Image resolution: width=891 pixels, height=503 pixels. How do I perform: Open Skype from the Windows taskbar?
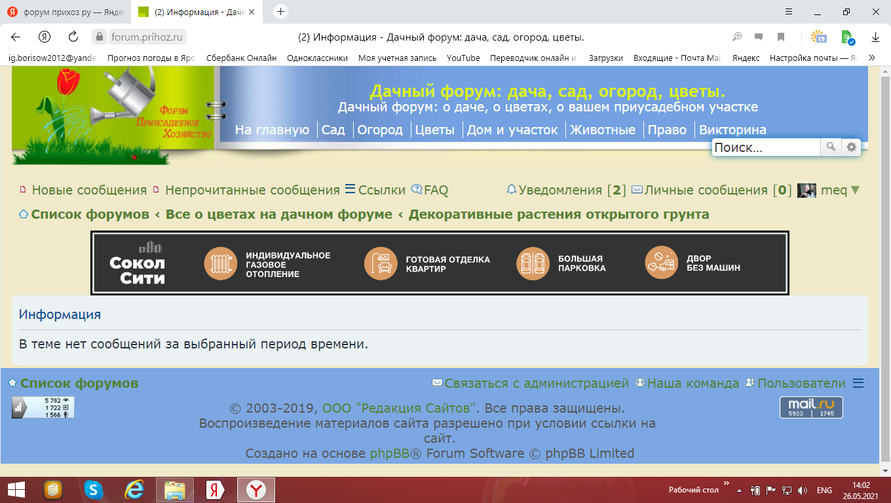tap(94, 489)
